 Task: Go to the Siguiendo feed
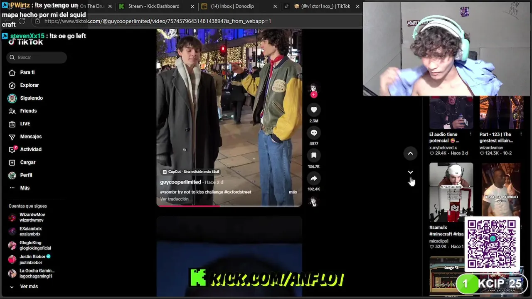[x=26, y=98]
